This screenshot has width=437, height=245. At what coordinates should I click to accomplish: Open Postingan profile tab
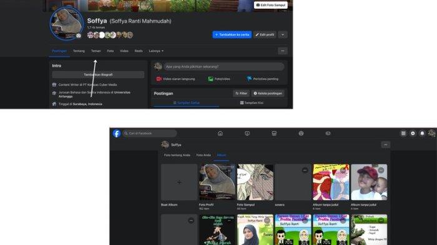(59, 51)
